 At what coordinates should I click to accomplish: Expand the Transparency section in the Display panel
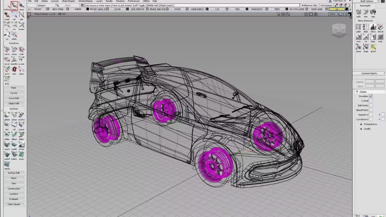361,124
